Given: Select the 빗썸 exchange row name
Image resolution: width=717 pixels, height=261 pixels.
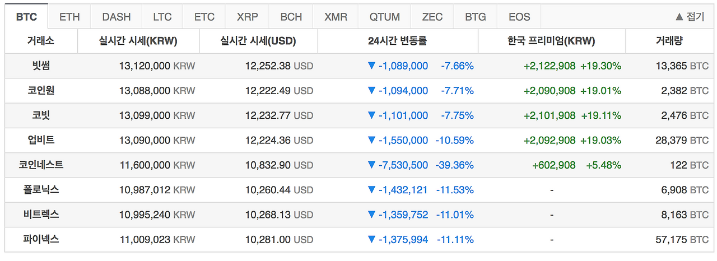Looking at the screenshot, I should pyautogui.click(x=41, y=66).
